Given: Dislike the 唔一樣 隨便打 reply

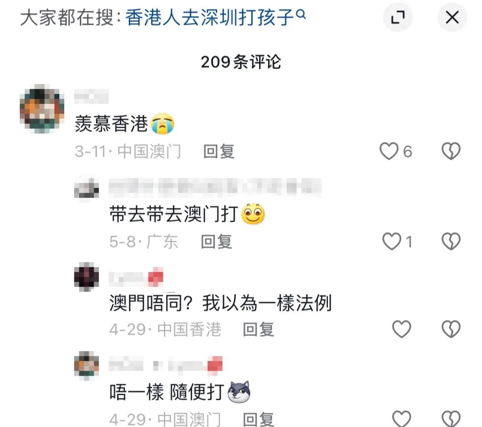Looking at the screenshot, I should pyautogui.click(x=451, y=419).
